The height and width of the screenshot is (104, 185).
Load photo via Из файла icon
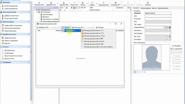click(x=173, y=46)
